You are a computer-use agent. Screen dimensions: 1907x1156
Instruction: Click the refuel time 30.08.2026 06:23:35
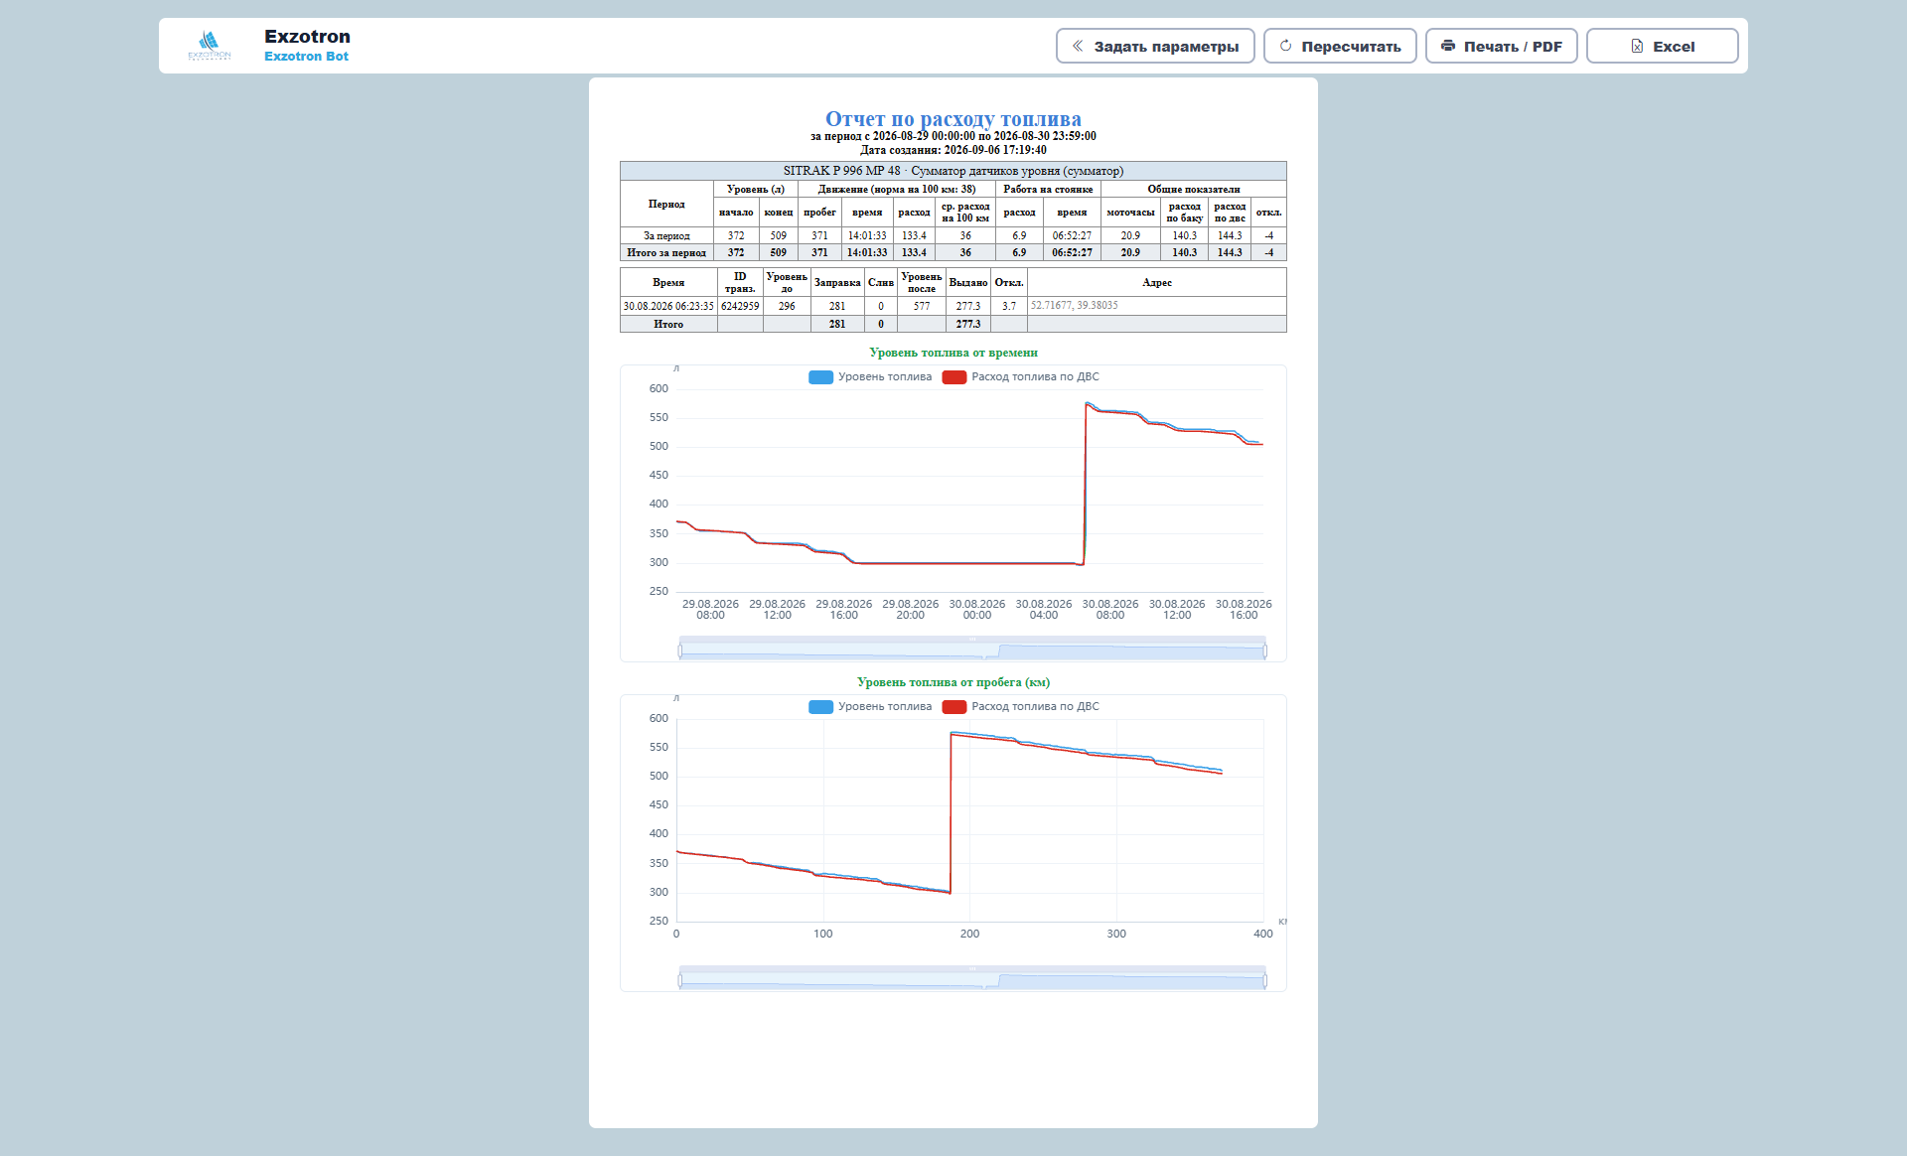click(x=668, y=307)
